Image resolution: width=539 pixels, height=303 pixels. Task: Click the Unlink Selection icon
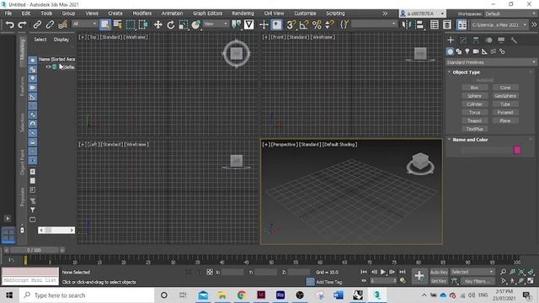tap(50, 24)
